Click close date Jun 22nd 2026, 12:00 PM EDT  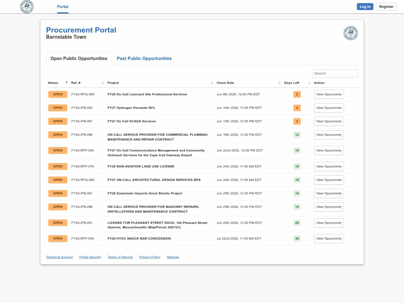click(240, 150)
